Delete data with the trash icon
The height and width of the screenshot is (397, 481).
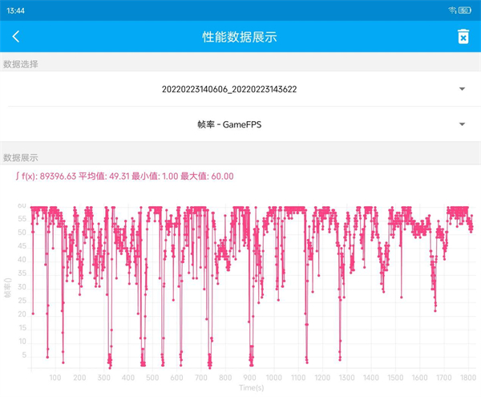[463, 37]
